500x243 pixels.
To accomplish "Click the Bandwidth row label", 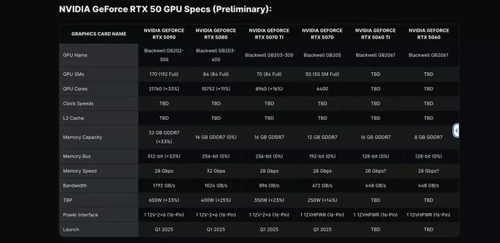I will pyautogui.click(x=76, y=185).
